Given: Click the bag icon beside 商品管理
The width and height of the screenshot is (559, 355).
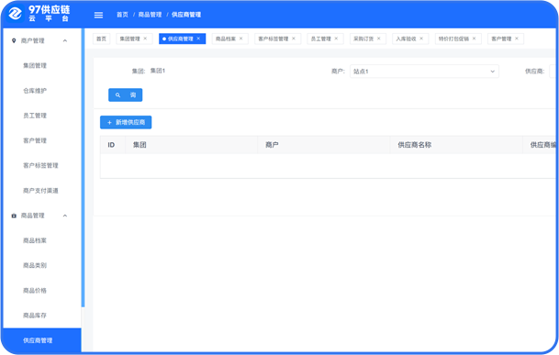Looking at the screenshot, I should [x=14, y=216].
